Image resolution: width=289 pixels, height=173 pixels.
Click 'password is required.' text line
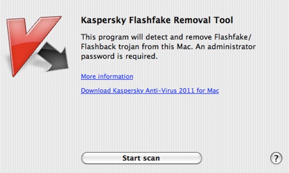(119, 56)
